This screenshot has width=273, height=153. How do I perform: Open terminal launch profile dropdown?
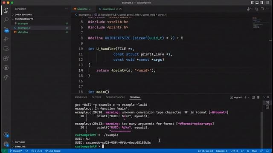click(x=249, y=97)
